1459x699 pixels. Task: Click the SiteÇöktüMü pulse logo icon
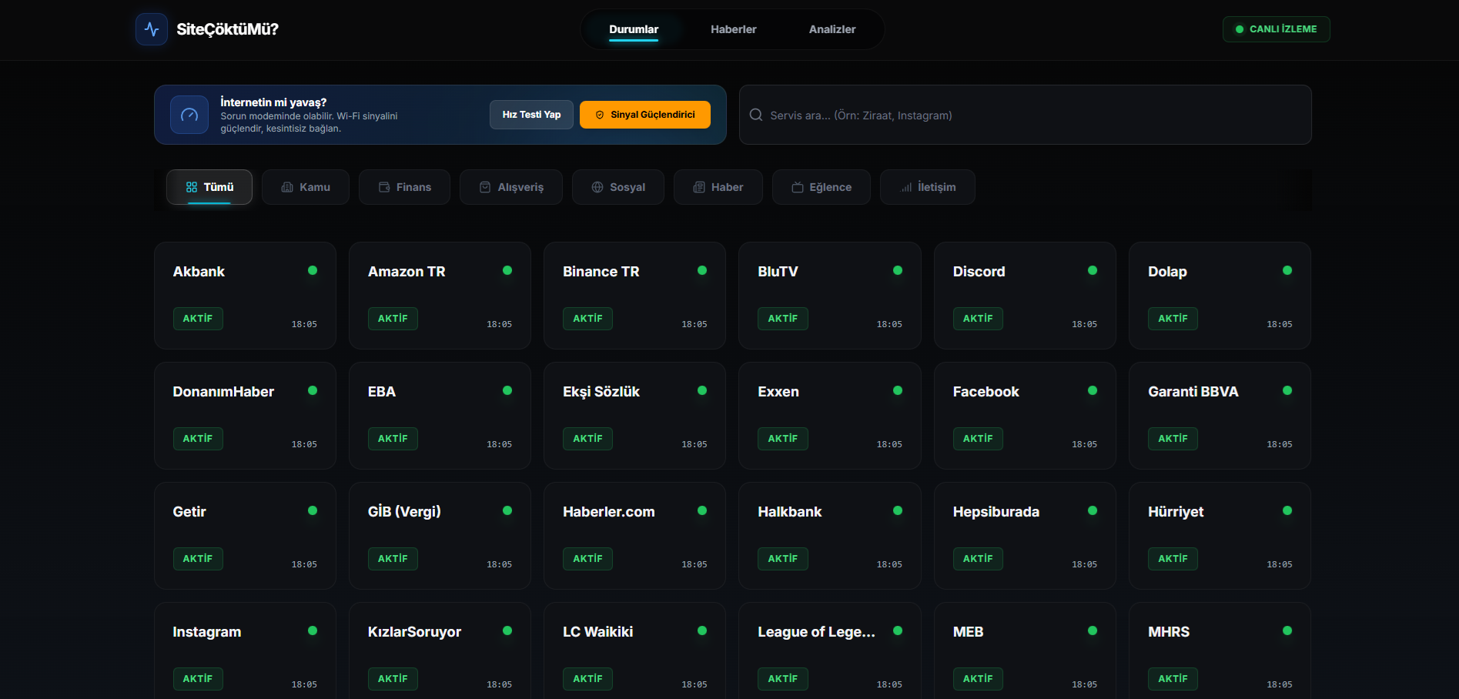[x=151, y=28]
